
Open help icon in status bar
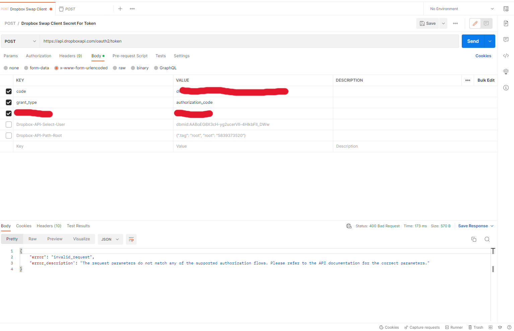[509, 327]
